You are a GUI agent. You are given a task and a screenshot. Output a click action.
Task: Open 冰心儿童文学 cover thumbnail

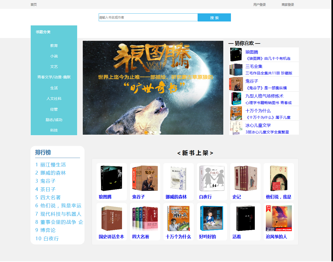pos(236,128)
